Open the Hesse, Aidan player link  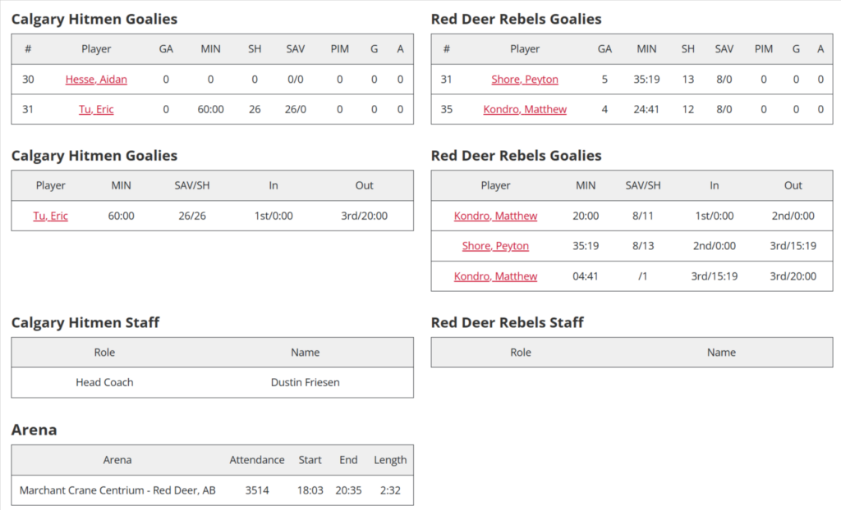pyautogui.click(x=96, y=80)
